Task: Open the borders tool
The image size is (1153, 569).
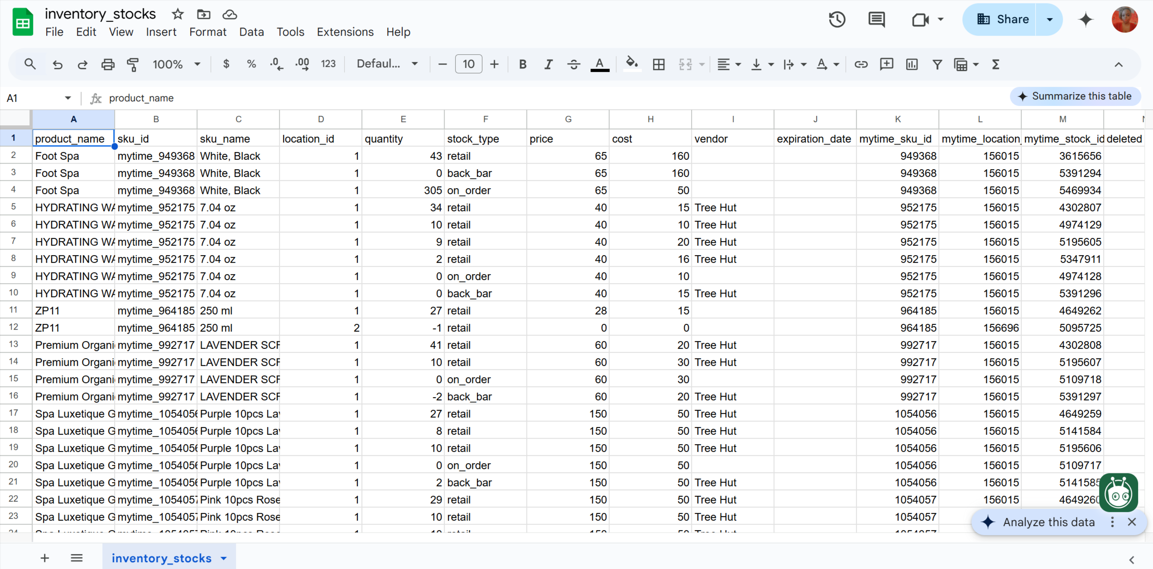Action: (x=658, y=64)
